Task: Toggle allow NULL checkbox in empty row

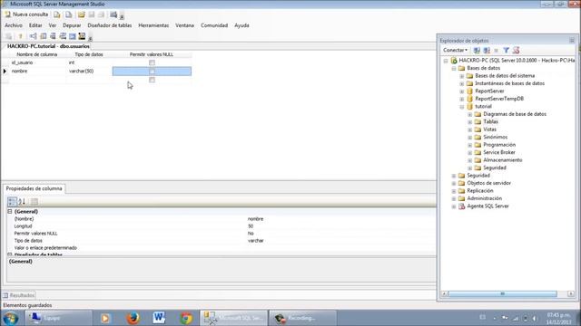Action: pyautogui.click(x=152, y=80)
